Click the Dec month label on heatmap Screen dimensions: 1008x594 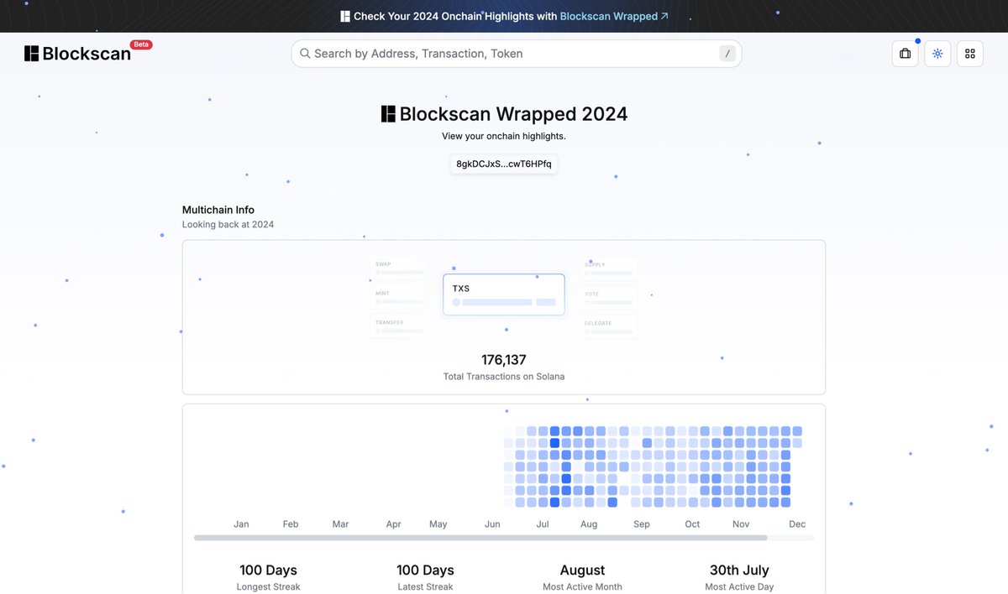(797, 524)
